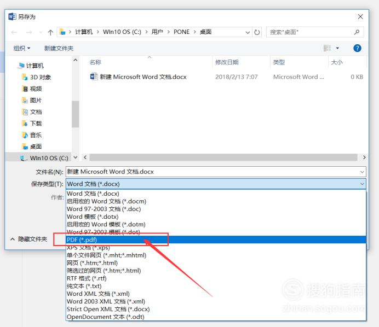
Task: Open 图片 folder in sidebar
Action: (32, 101)
